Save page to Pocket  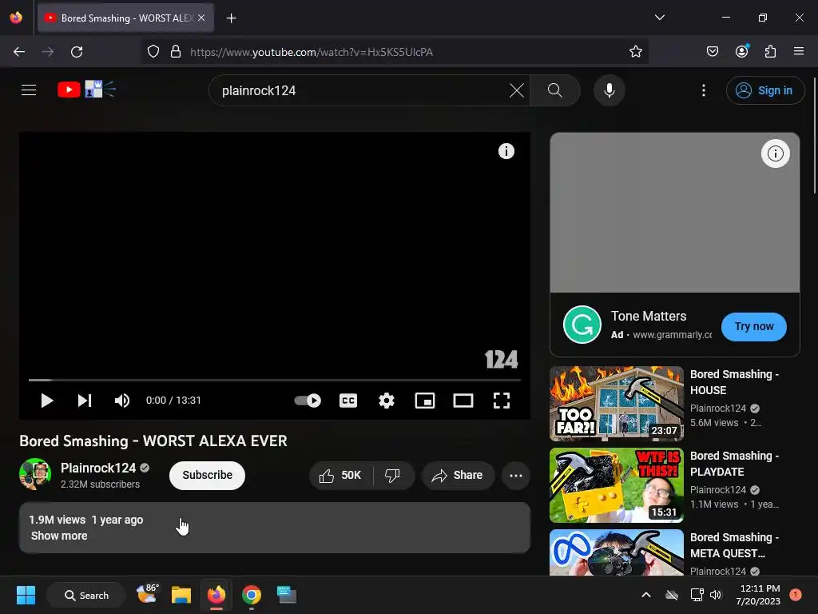(712, 52)
